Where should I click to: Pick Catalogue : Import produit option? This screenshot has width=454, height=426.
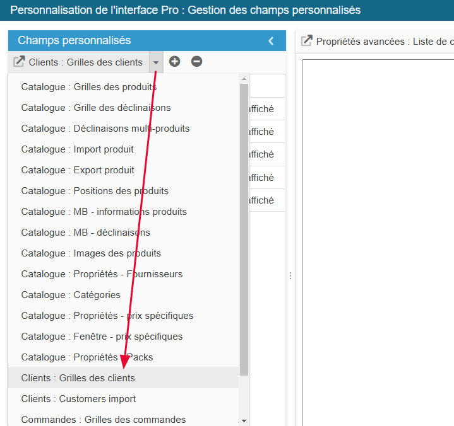pos(77,149)
